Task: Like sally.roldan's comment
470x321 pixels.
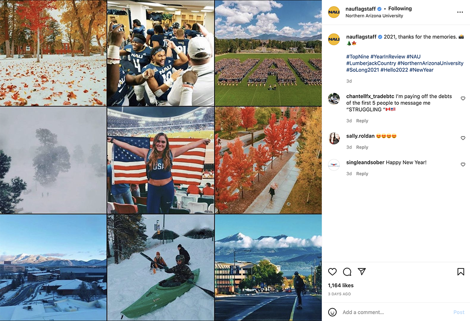Action: click(x=463, y=138)
